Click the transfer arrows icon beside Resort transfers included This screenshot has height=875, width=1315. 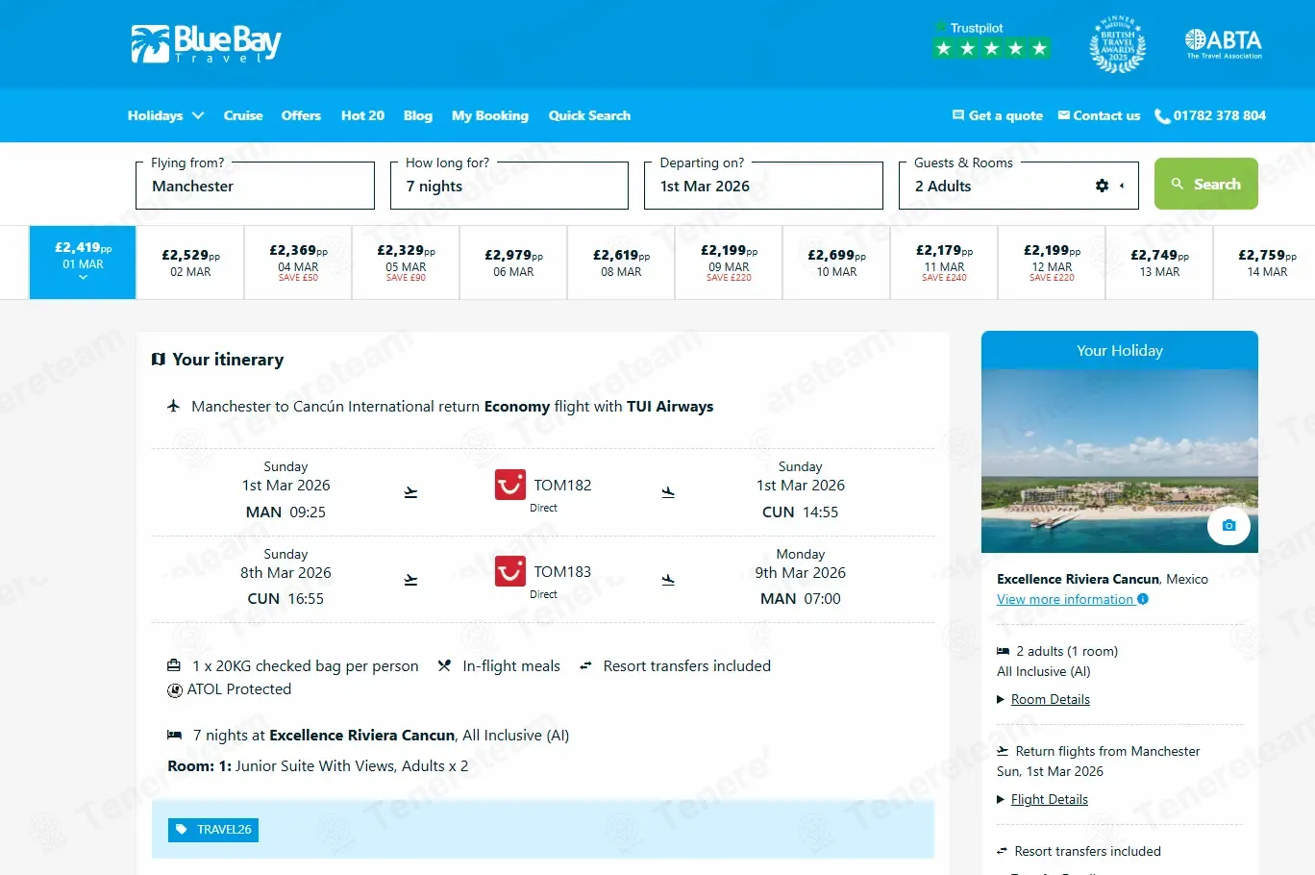pos(585,665)
